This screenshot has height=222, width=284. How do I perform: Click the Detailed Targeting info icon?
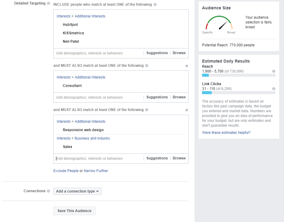[x=48, y=3]
